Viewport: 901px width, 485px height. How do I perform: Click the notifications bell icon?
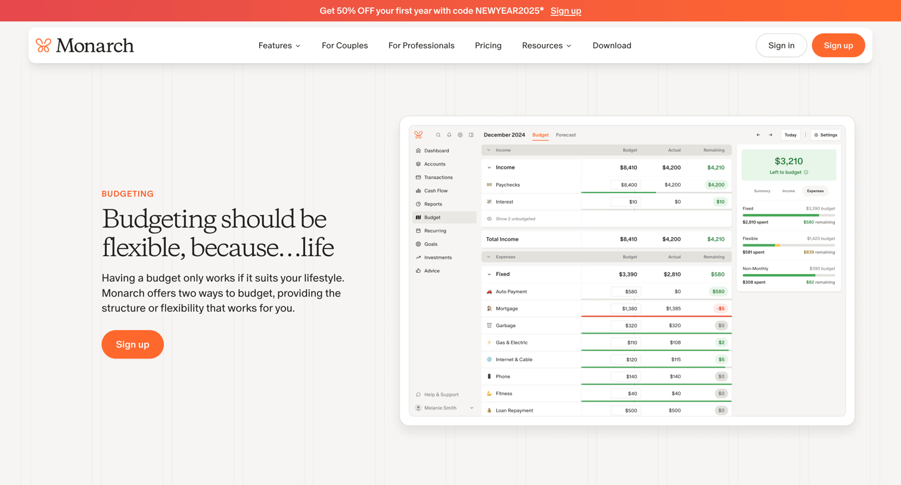tap(449, 135)
